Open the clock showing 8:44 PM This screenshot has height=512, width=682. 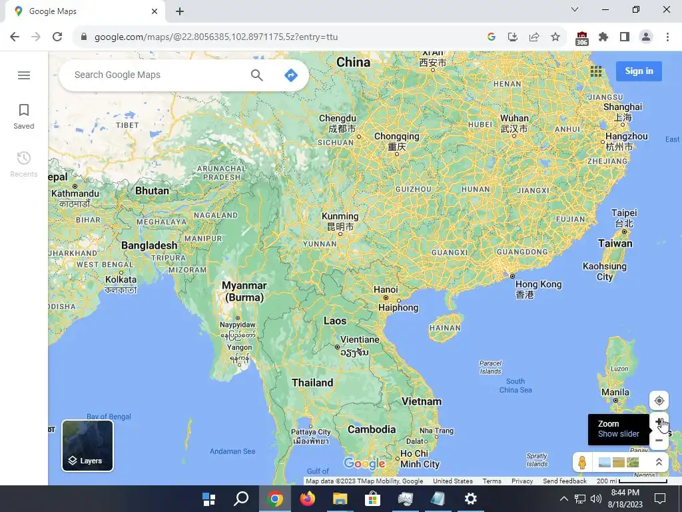pyautogui.click(x=625, y=499)
